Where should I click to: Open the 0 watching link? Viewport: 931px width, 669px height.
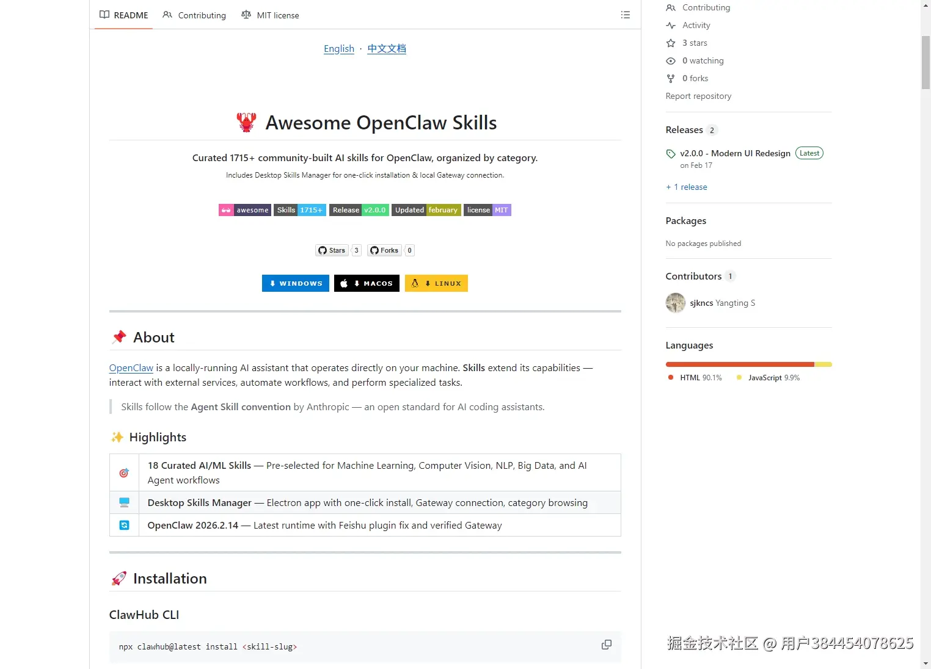coord(703,60)
